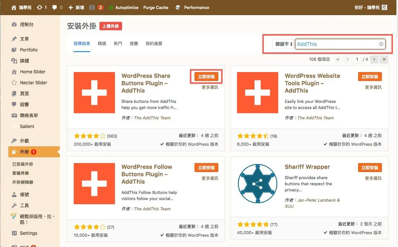
Task: View 更多資訊 for Shariff Wrapper
Action: [x=373, y=178]
